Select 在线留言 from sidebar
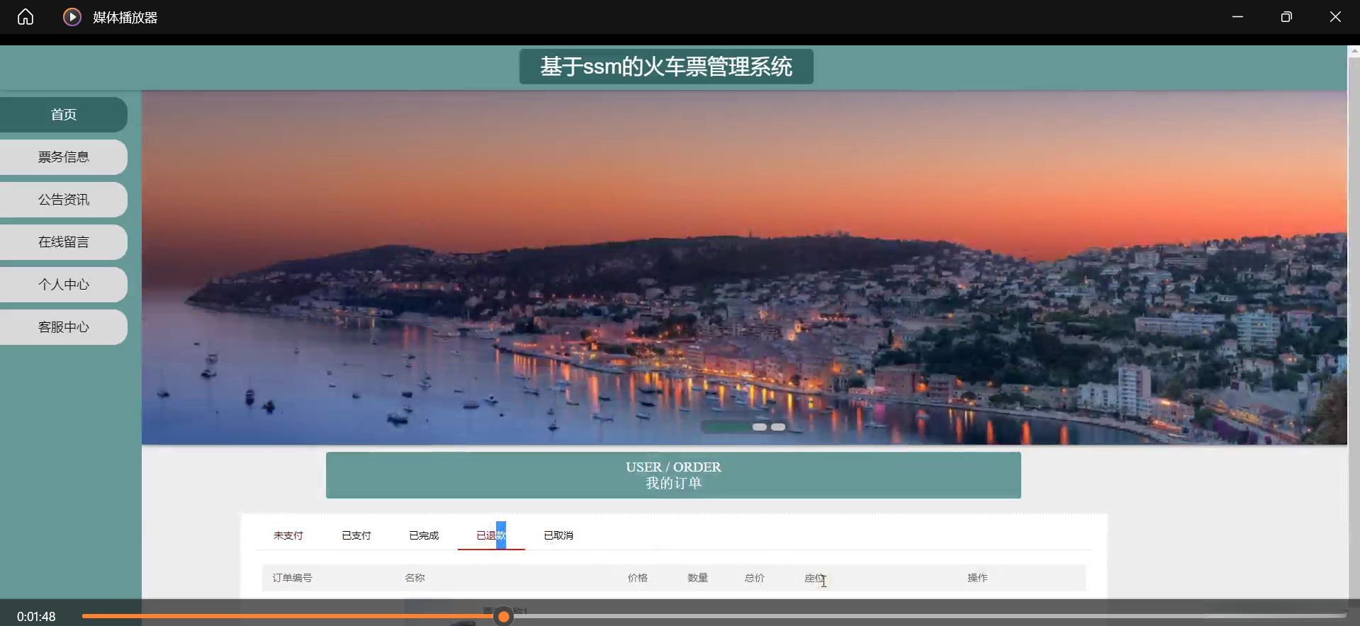The width and height of the screenshot is (1360, 626). (64, 242)
